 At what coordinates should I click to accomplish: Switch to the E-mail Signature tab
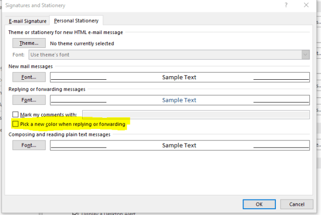click(28, 21)
